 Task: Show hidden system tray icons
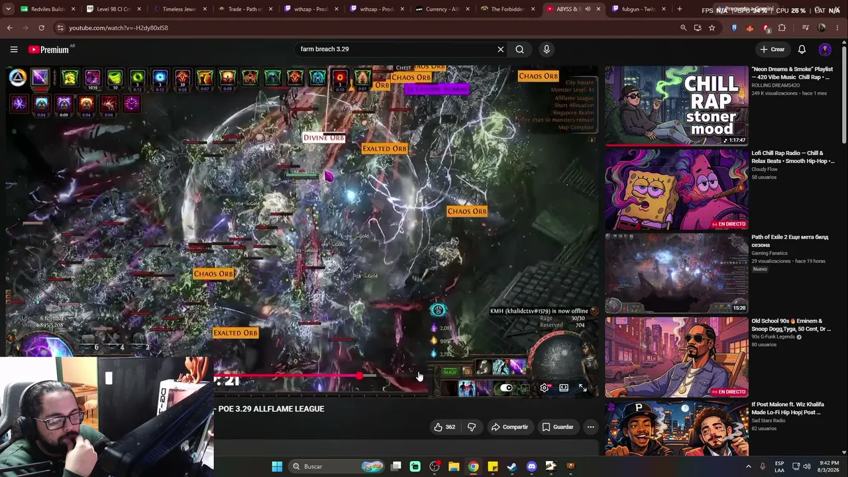point(749,466)
